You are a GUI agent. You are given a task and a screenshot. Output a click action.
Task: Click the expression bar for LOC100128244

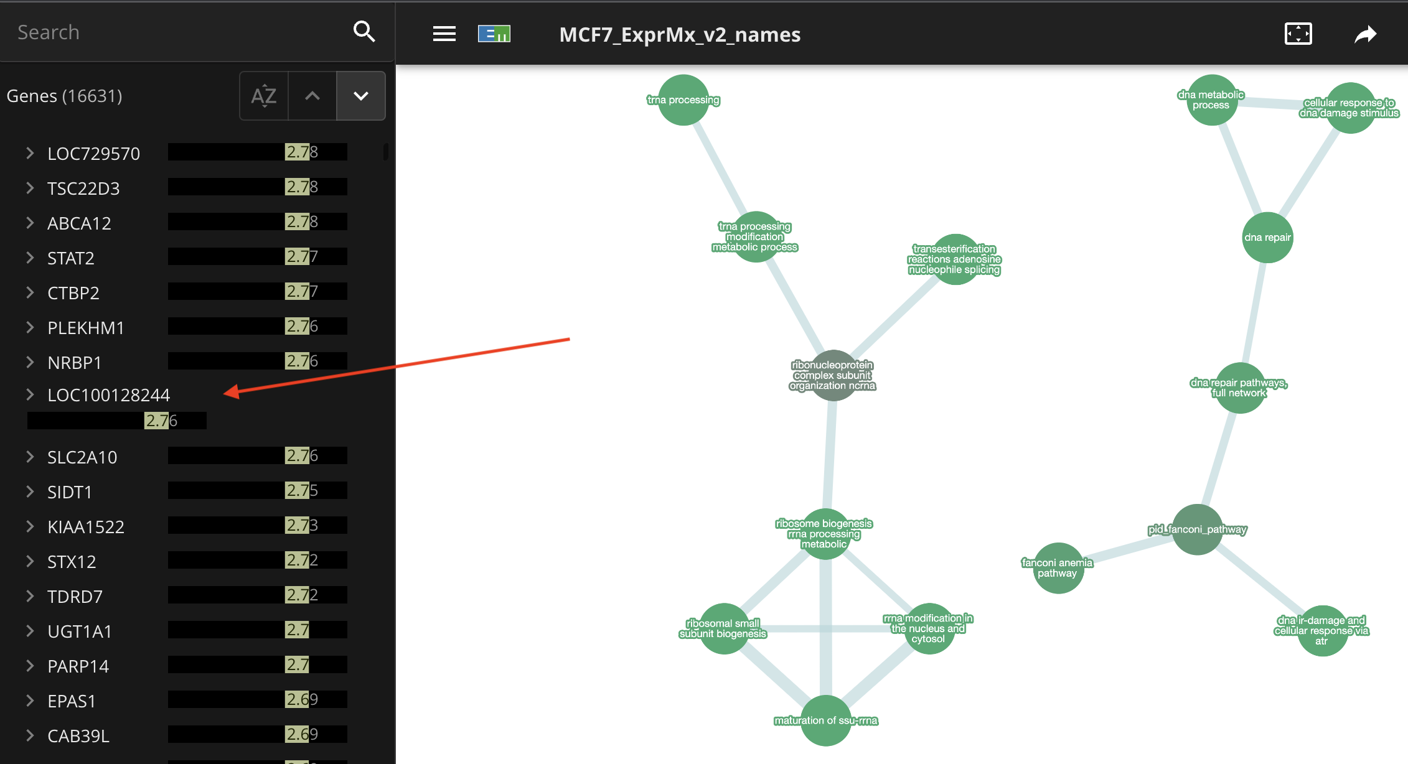[116, 421]
